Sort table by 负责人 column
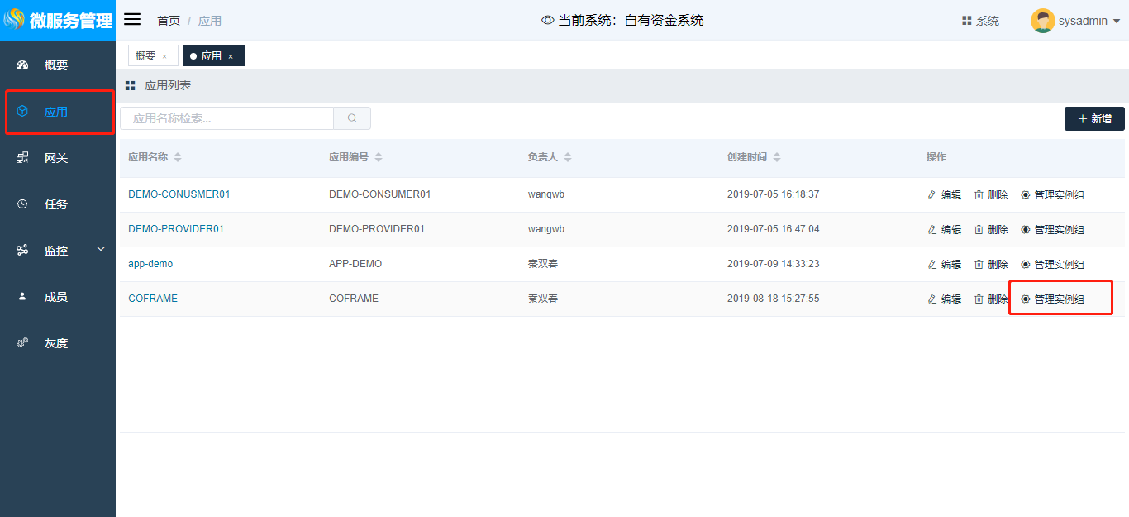 pos(568,157)
